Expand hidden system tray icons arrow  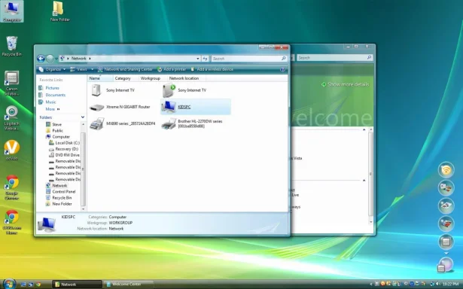[371, 284]
